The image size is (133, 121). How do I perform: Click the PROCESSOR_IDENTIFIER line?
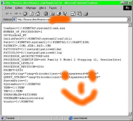[62, 59]
